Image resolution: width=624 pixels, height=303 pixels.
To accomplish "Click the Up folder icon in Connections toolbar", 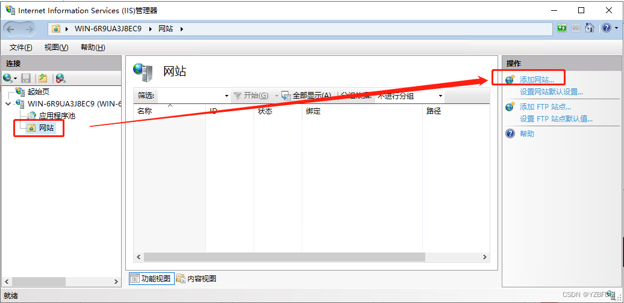I will click(x=43, y=78).
